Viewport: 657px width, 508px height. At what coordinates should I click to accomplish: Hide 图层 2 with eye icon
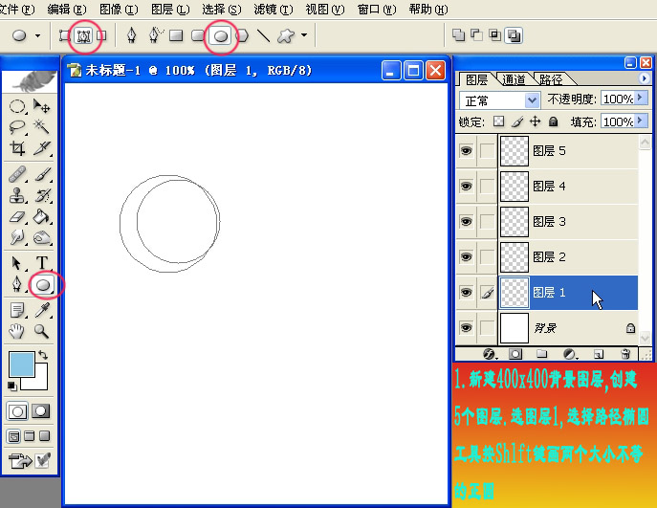pos(466,256)
